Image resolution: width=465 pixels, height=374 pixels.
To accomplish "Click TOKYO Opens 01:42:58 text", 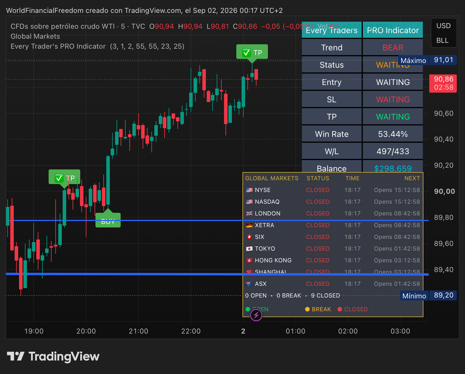I will tap(397, 249).
